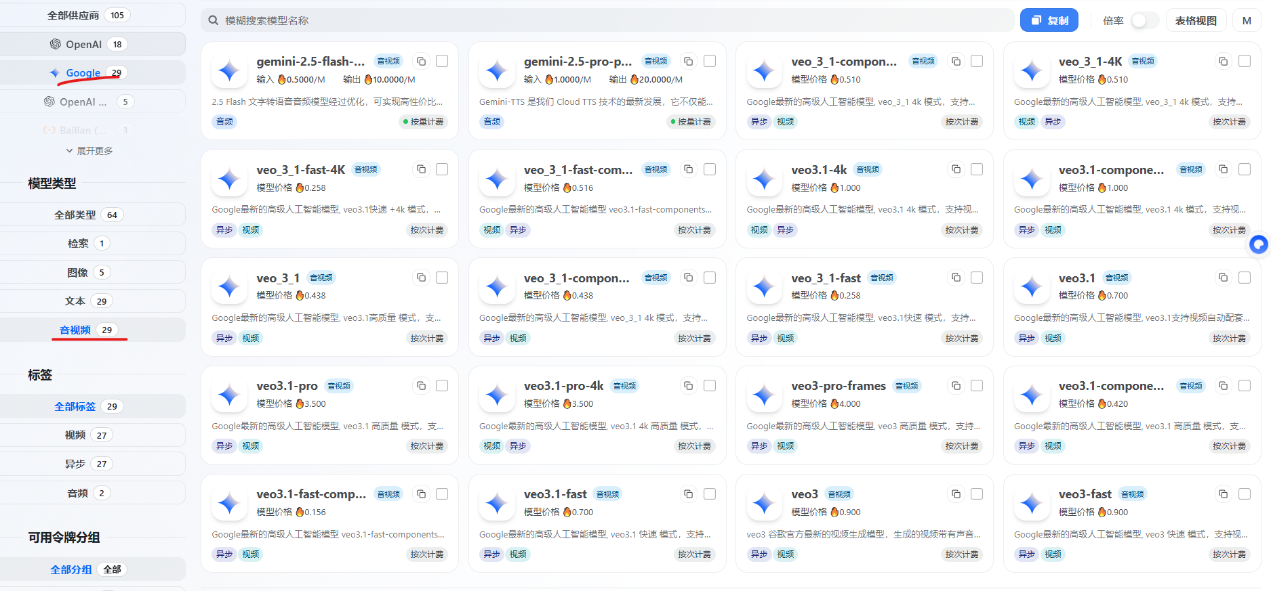1271x591 pixels.
Task: Click copy icon on veo3.1-pro card
Action: [x=421, y=386]
